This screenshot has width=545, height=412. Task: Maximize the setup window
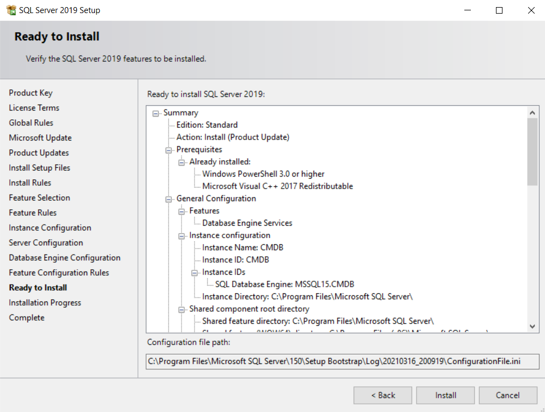pyautogui.click(x=499, y=10)
